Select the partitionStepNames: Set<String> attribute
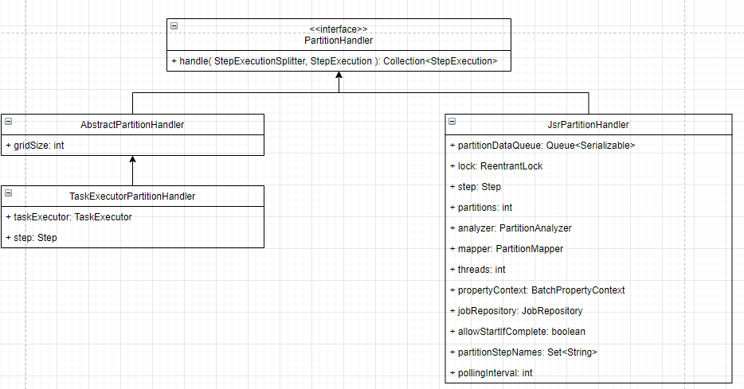 589,352
